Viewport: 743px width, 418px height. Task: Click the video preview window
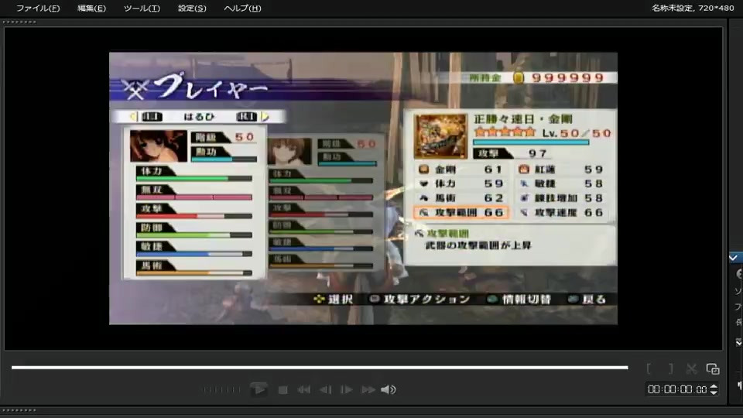point(364,189)
